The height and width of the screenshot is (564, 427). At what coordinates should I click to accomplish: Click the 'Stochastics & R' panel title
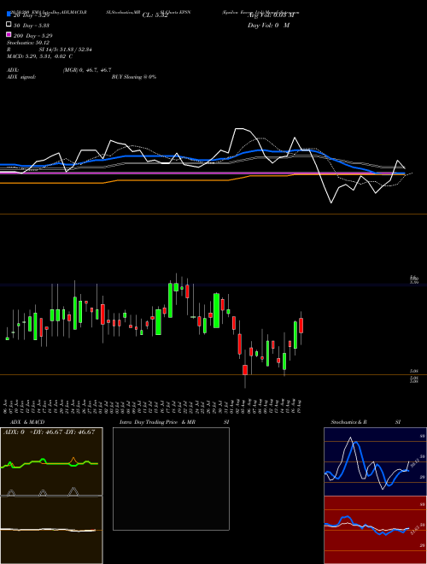(x=348, y=422)
